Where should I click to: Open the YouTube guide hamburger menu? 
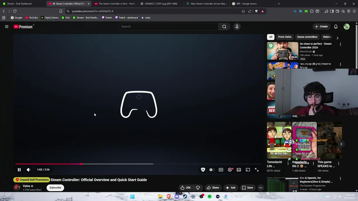pyautogui.click(x=7, y=27)
